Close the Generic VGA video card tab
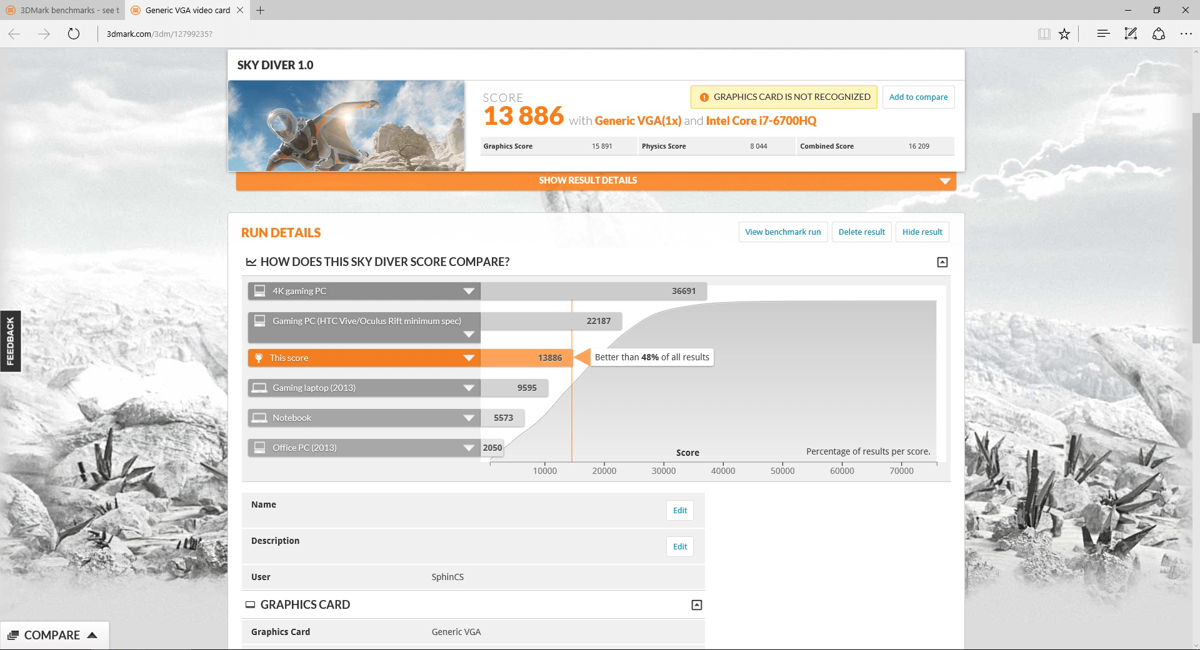Viewport: 1200px width, 650px height. click(240, 10)
